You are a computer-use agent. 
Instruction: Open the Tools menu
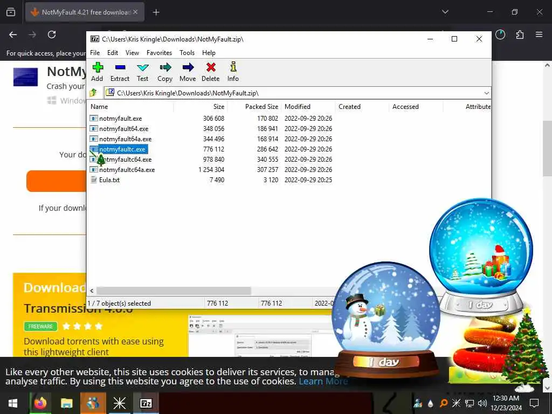tap(187, 53)
